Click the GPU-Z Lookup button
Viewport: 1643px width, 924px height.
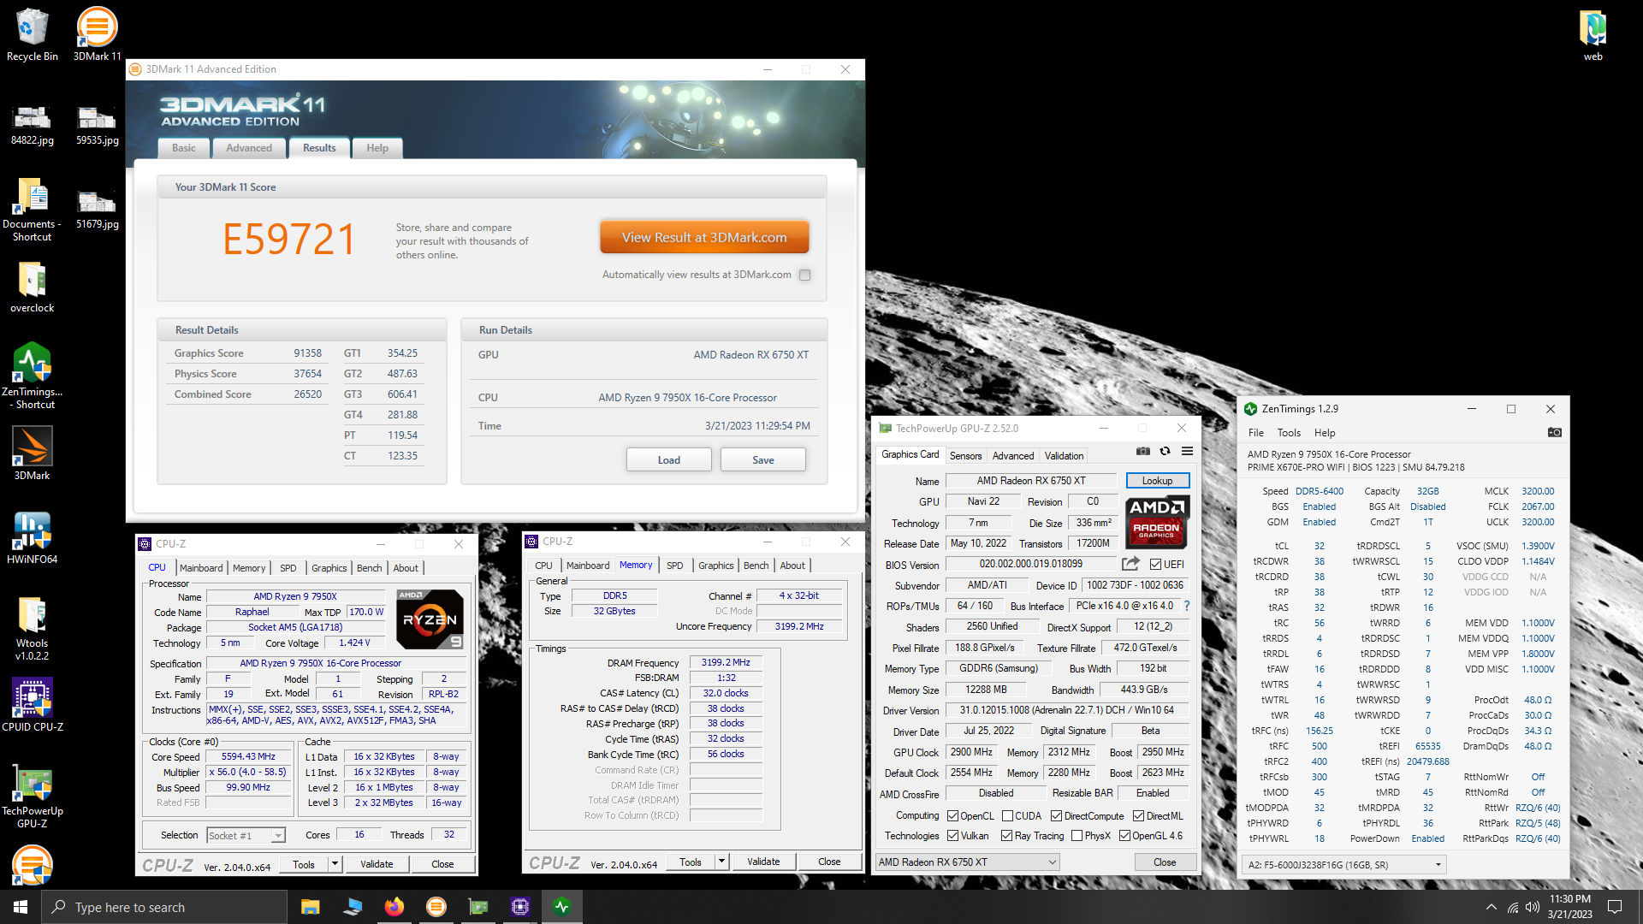coord(1157,481)
